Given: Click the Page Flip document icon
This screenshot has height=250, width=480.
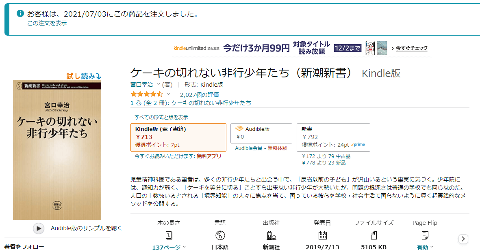Looking at the screenshot, I should click(425, 235).
